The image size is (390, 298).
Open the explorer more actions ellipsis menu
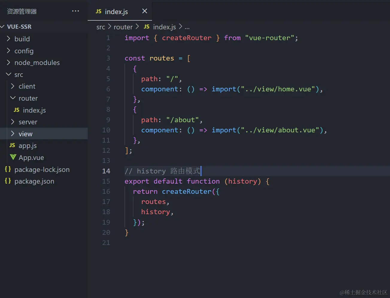click(x=75, y=11)
